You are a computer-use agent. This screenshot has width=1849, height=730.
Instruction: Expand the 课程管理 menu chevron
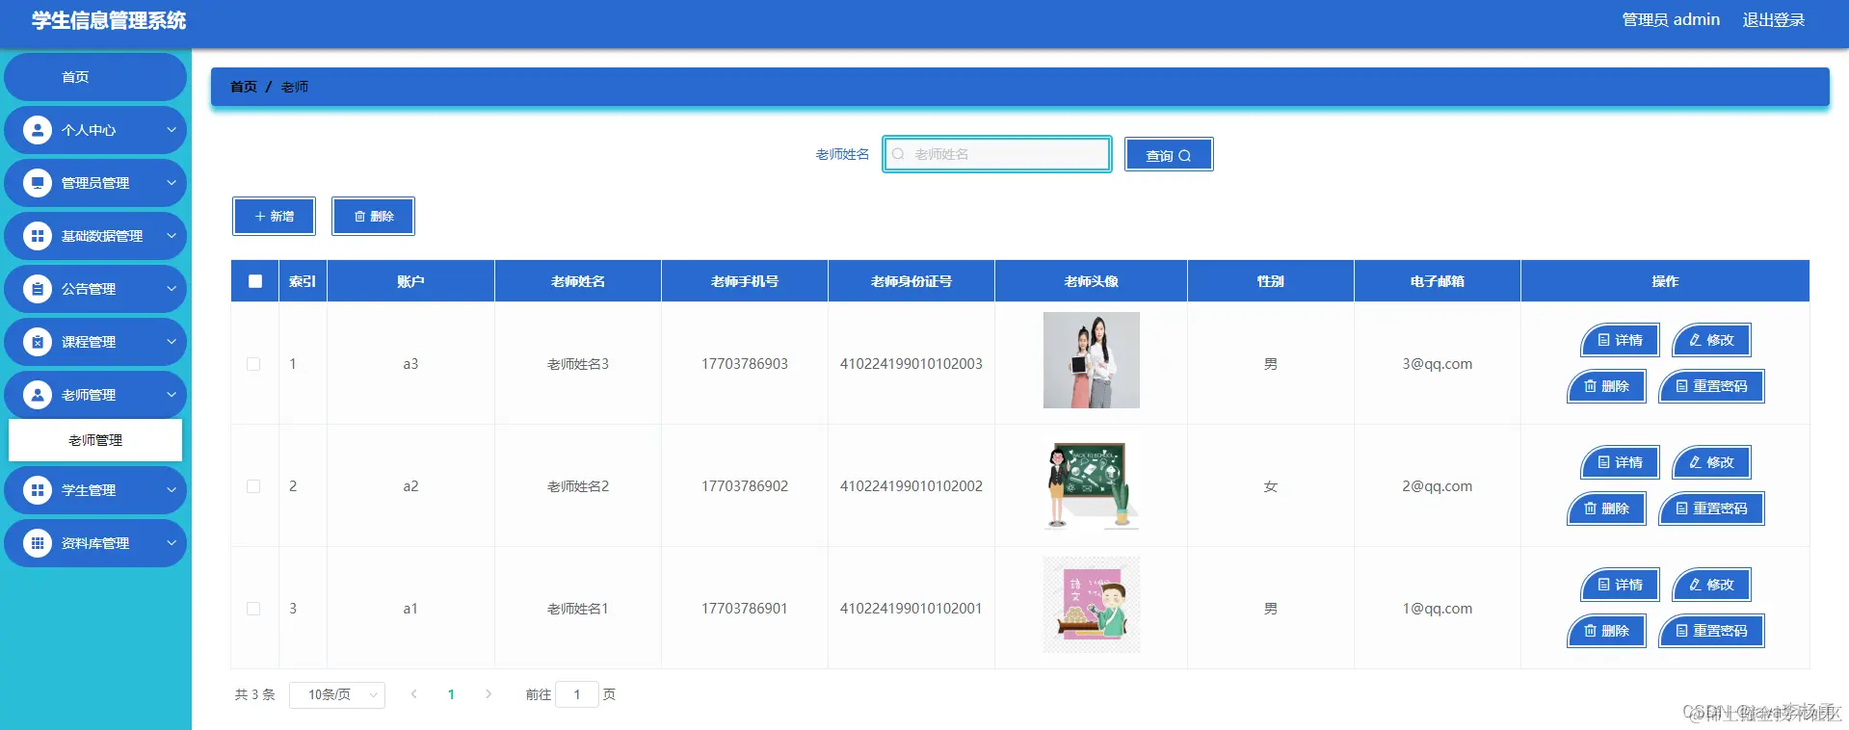coord(172,342)
